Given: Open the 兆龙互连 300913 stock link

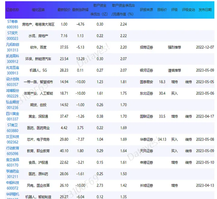Looking at the screenshot, I should 12,70.
